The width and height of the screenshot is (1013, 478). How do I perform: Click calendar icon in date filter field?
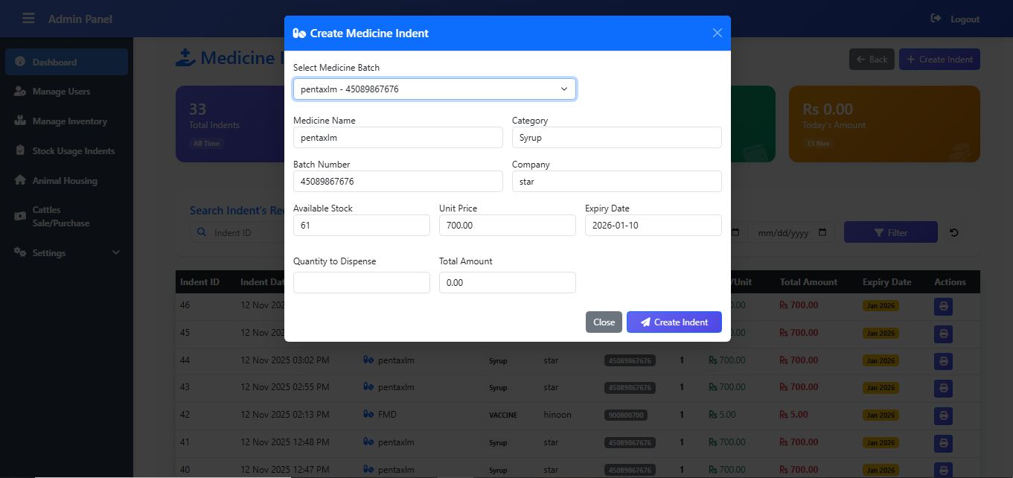pyautogui.click(x=822, y=232)
